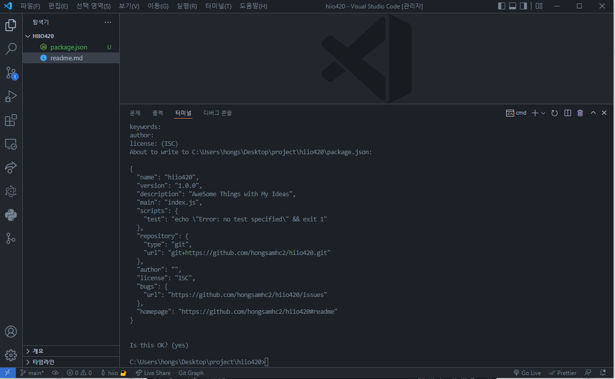Click the VS Code logo in title bar

click(7, 6)
